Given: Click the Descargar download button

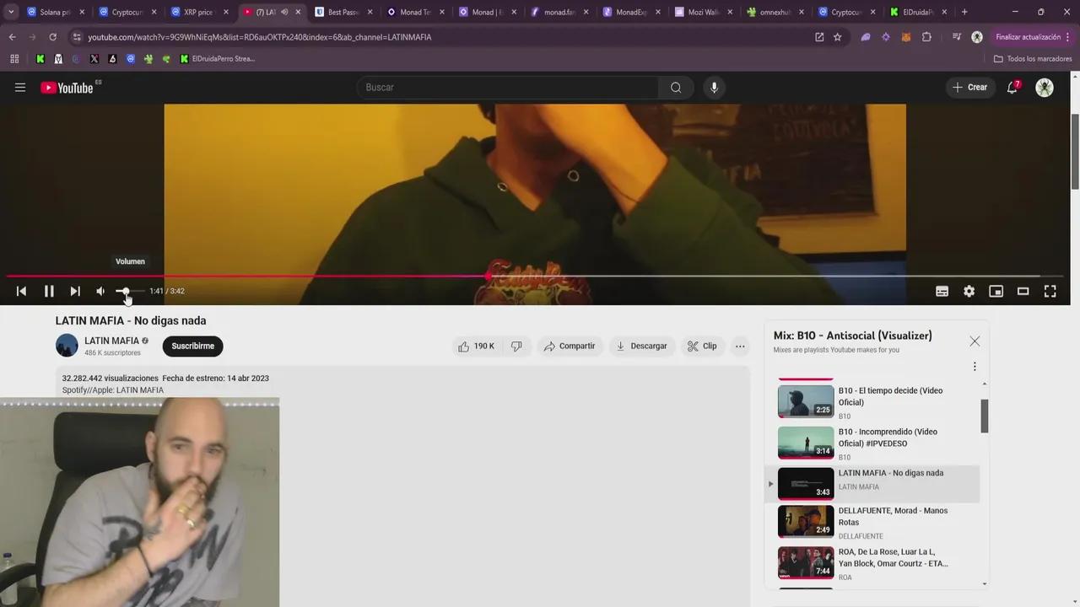Looking at the screenshot, I should pos(641,346).
